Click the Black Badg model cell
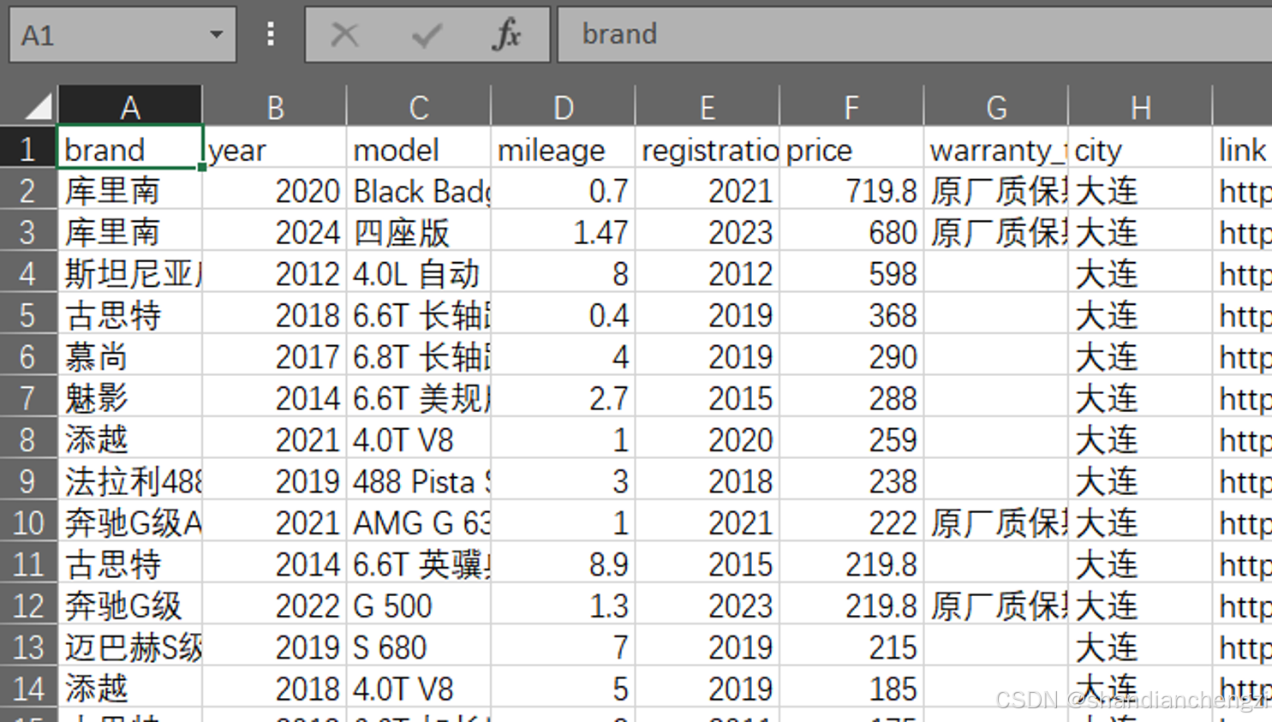 [x=419, y=190]
